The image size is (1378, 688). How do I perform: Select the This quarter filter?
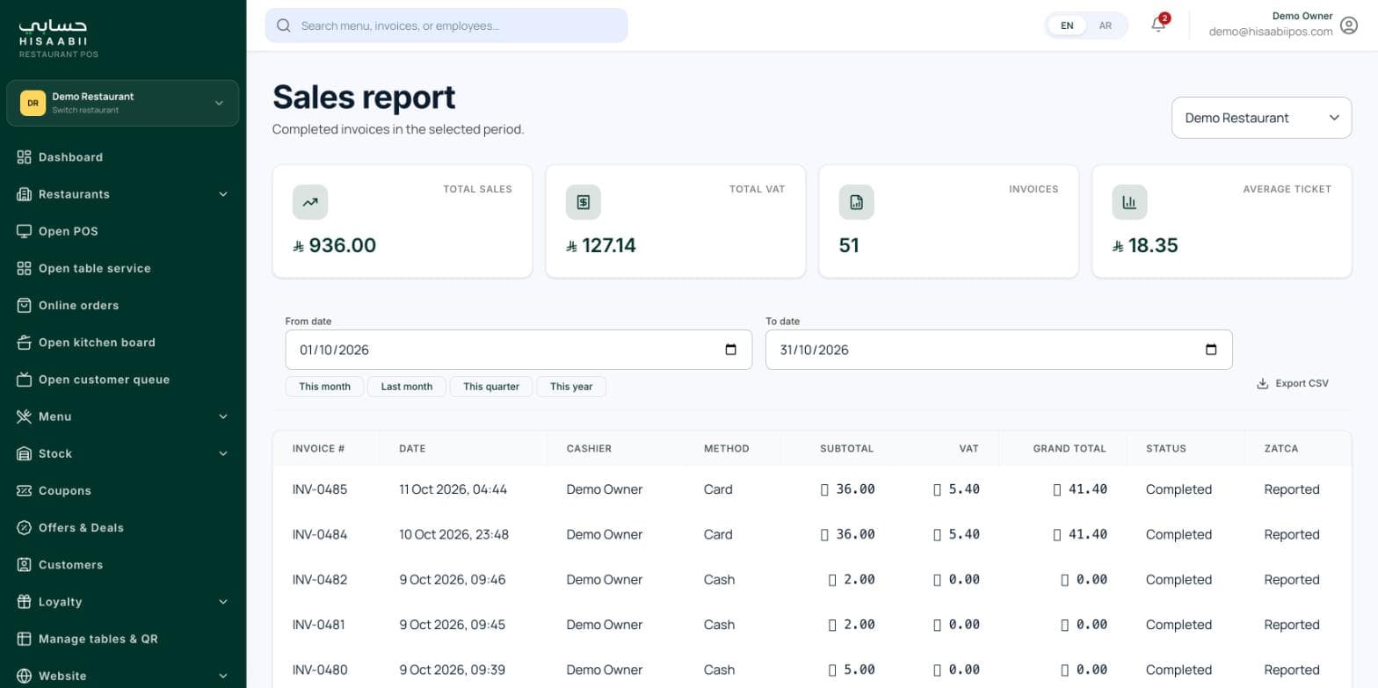(491, 387)
